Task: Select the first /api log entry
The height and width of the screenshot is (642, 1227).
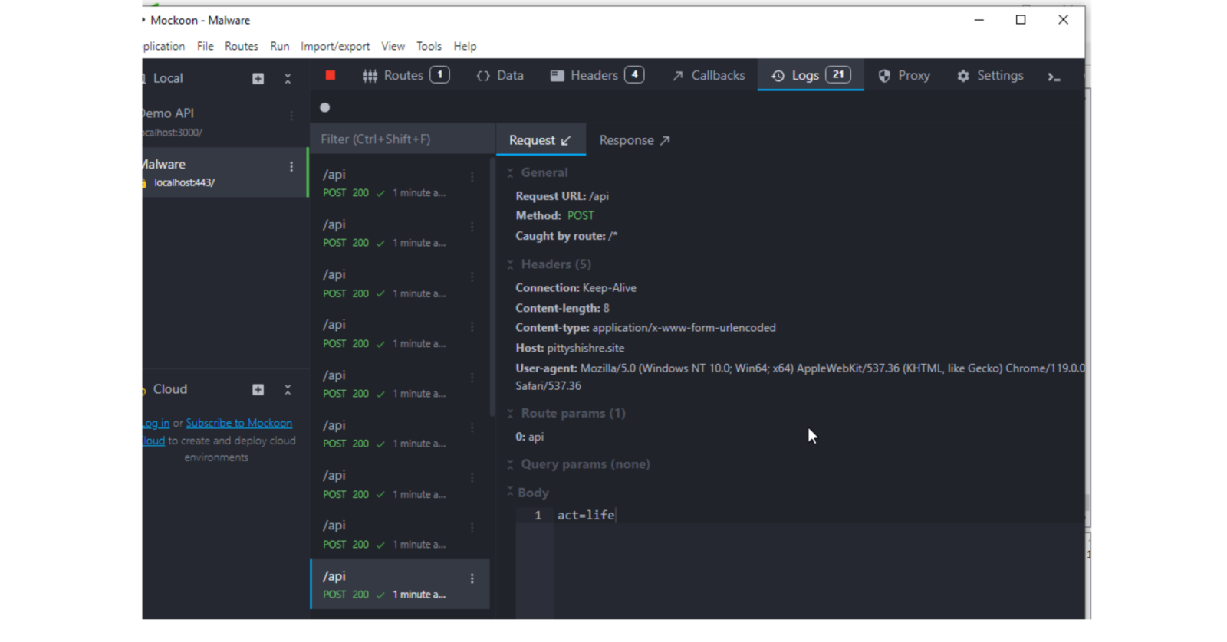Action: pyautogui.click(x=391, y=183)
